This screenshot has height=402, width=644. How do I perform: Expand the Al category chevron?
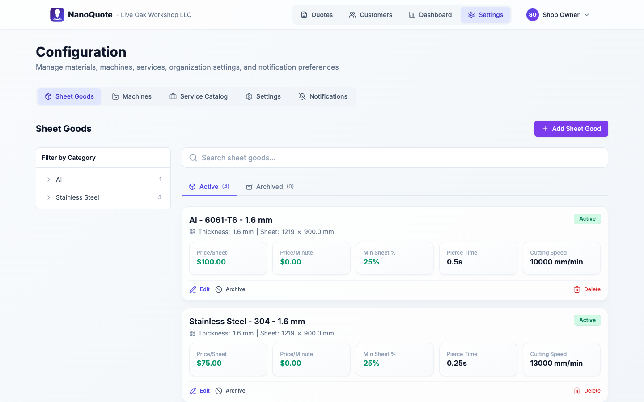pyautogui.click(x=49, y=180)
